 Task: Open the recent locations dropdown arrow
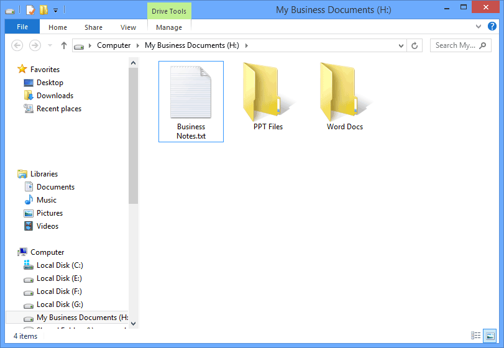tap(50, 45)
